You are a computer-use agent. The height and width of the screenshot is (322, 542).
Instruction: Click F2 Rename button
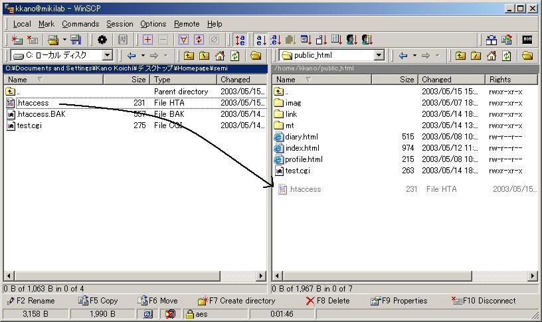point(31,301)
